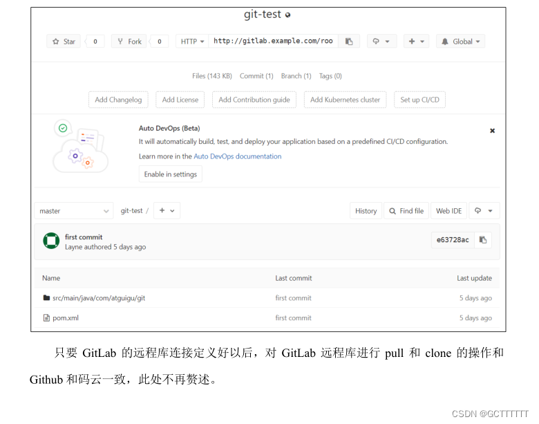Click '5 days ago' in pom.xml row
This screenshot has width=539, height=424.
click(x=475, y=318)
